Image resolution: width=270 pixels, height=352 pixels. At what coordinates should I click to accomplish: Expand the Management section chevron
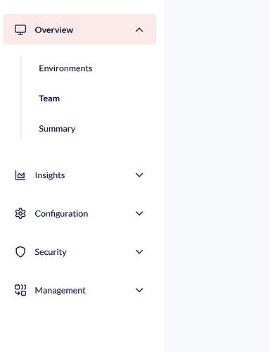[139, 290]
